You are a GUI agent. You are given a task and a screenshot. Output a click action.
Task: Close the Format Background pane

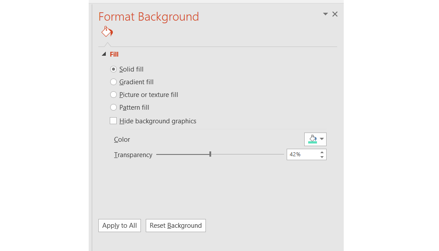coord(335,14)
